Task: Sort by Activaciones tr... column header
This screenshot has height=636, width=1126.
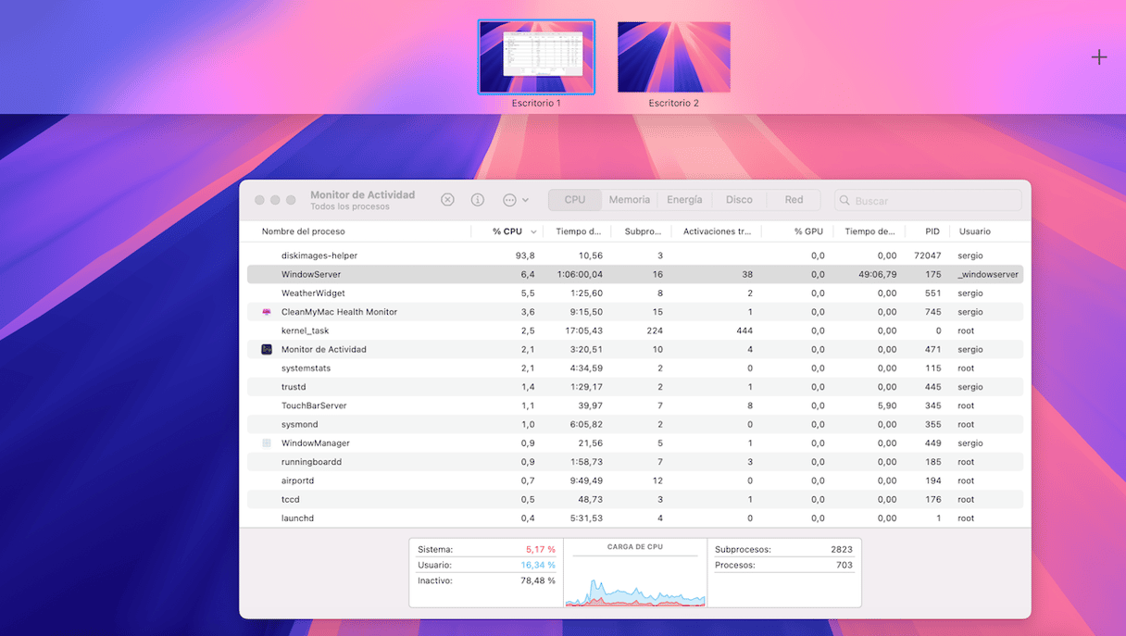Action: [717, 231]
